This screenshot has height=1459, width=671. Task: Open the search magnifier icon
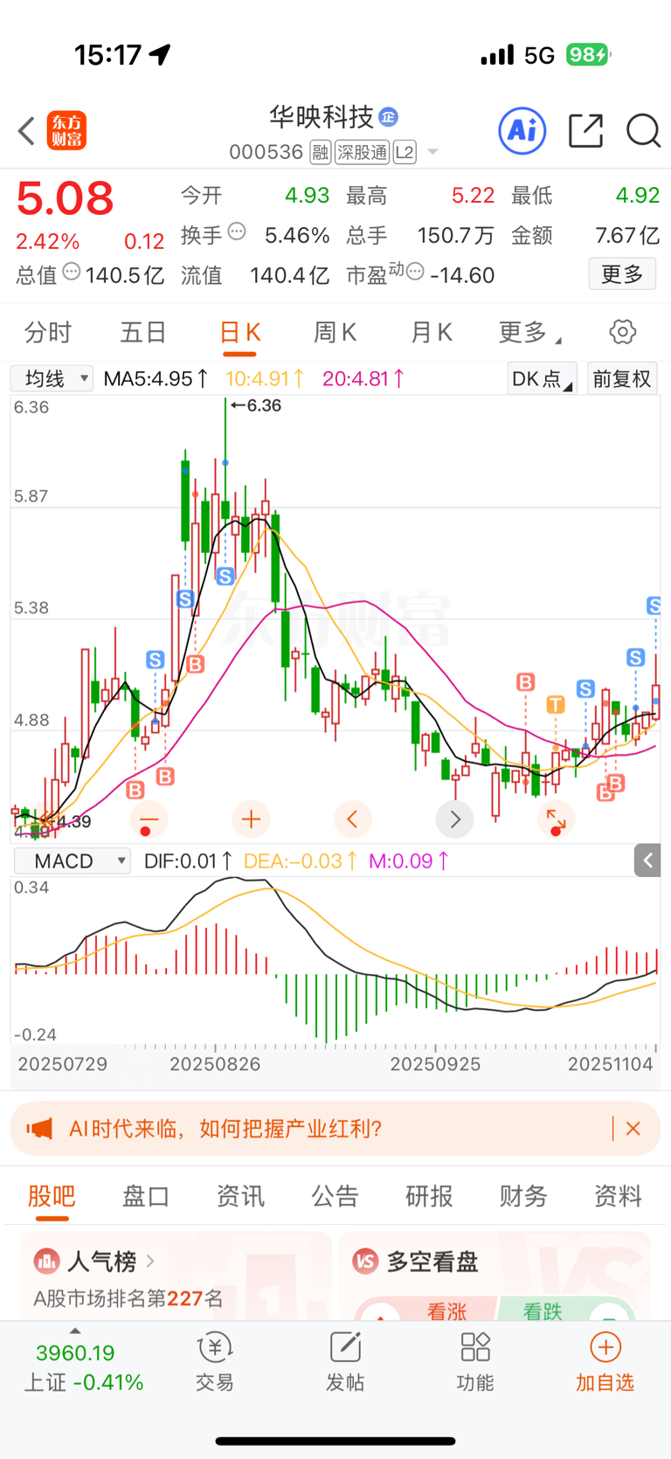tap(643, 131)
